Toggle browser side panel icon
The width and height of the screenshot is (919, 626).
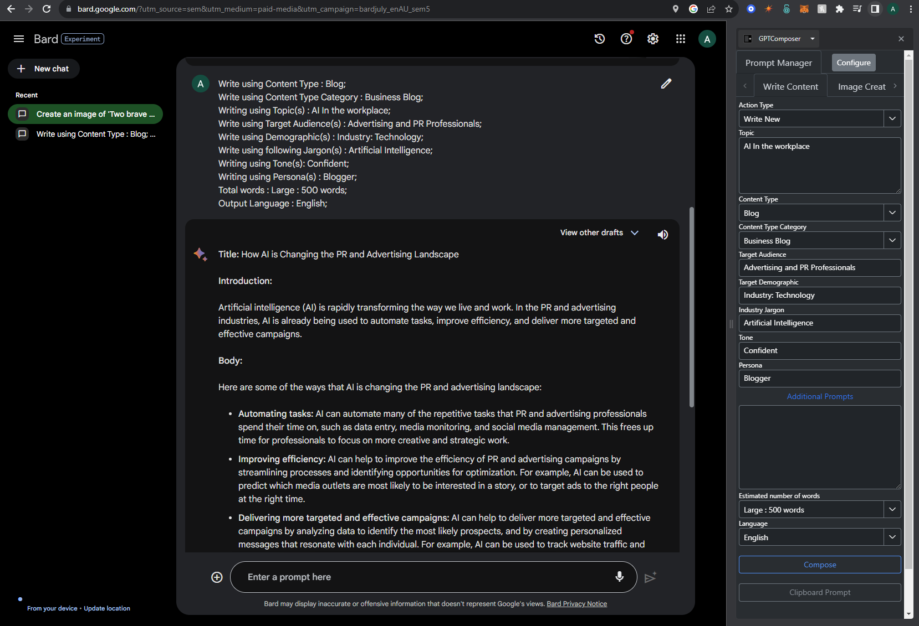(875, 9)
